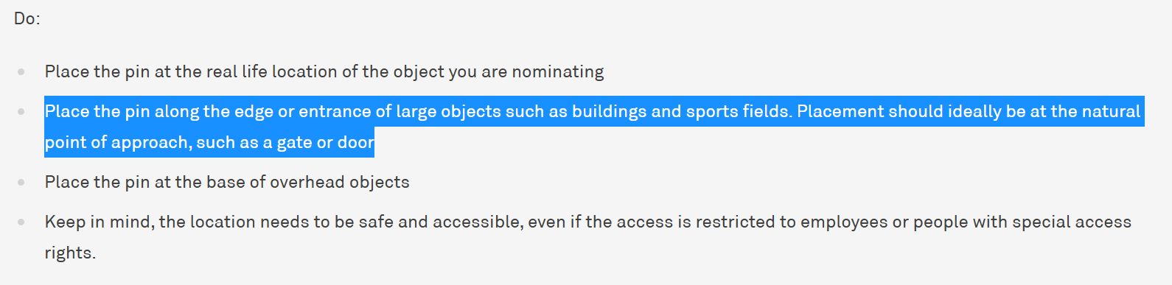Click the bullet dot beside highlighted text
This screenshot has height=285, width=1172.
tap(21, 111)
